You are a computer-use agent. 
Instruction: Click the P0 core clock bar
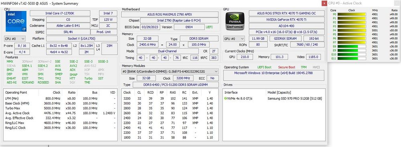(x=352, y=14)
